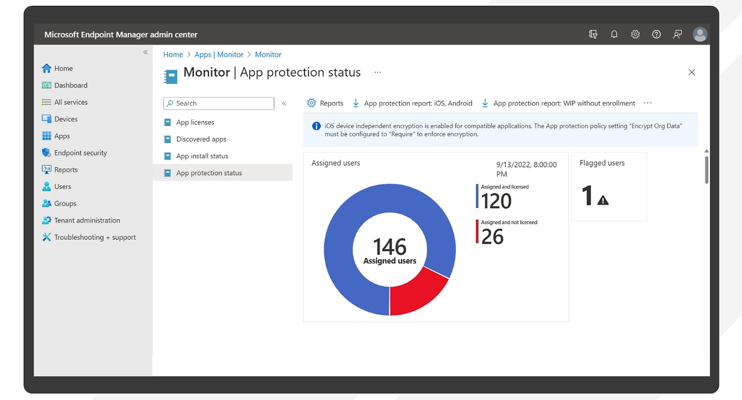Viewport: 742px width, 400px height.
Task: Open the notifications bell
Action: point(614,34)
